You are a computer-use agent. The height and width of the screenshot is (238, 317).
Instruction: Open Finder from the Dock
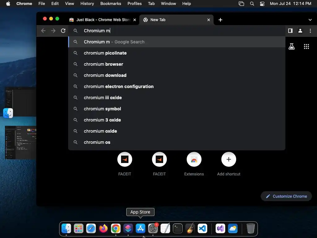pos(66,228)
